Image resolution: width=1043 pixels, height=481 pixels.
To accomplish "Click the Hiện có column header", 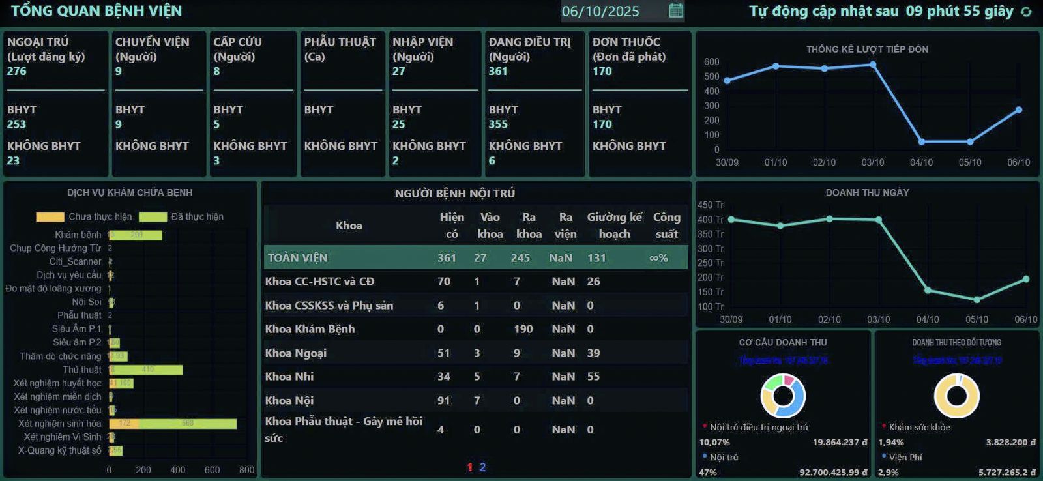I will 452,226.
